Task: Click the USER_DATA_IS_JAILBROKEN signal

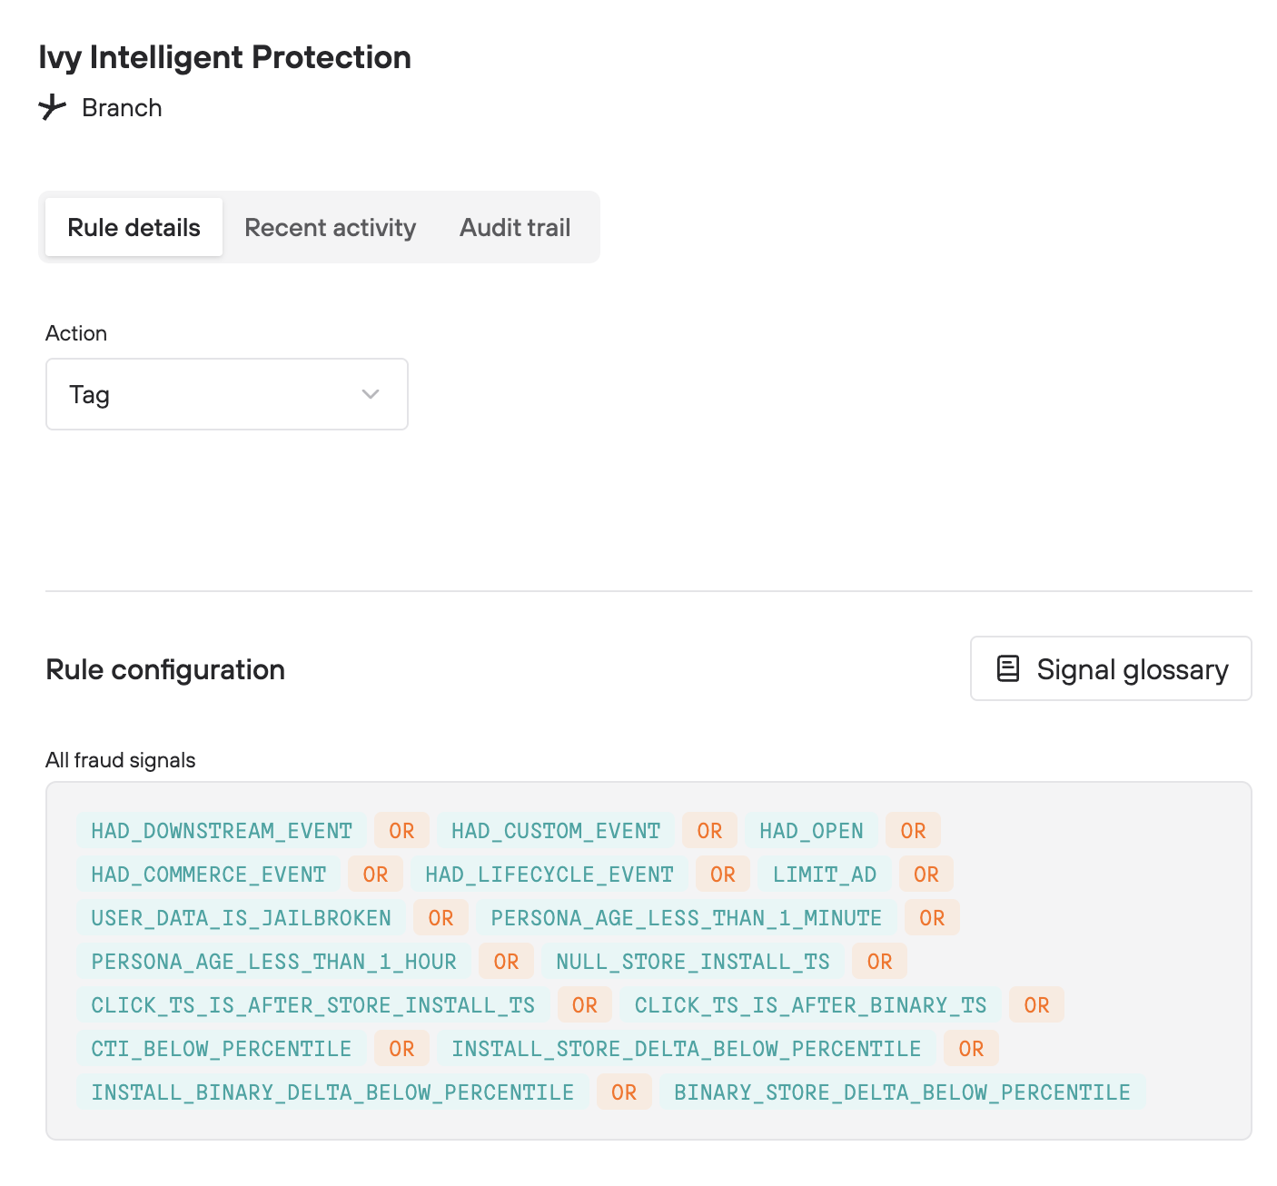Action: 242,918
